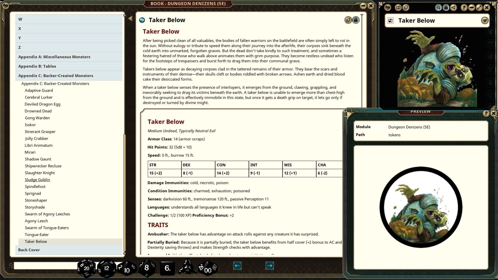498x280 pixels.
Task: Click the chat input field
Action: click(x=45, y=266)
